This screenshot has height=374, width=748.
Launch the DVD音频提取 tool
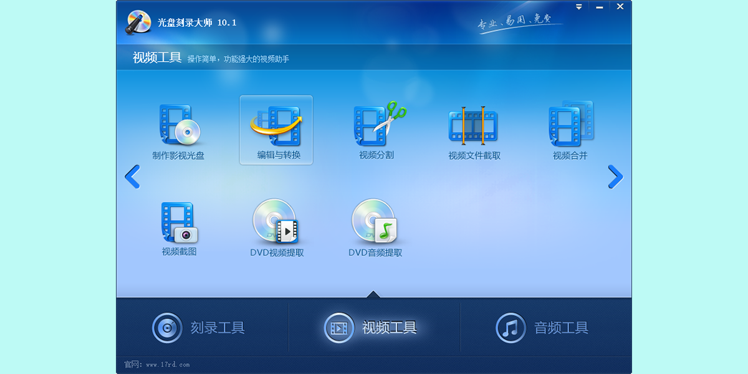tap(374, 224)
